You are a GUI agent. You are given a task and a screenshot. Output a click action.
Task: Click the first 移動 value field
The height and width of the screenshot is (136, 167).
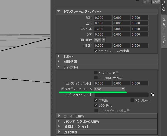pyautogui.click(x=103, y=18)
